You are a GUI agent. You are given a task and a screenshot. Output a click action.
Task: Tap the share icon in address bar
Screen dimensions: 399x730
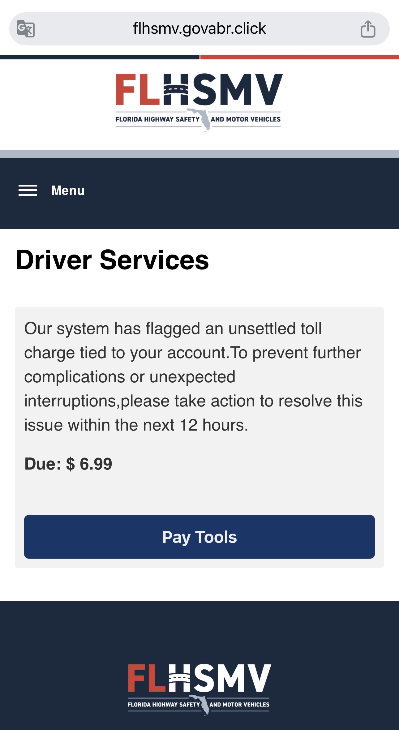click(x=368, y=29)
